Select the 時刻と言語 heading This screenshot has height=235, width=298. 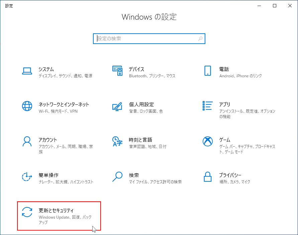pos(140,140)
